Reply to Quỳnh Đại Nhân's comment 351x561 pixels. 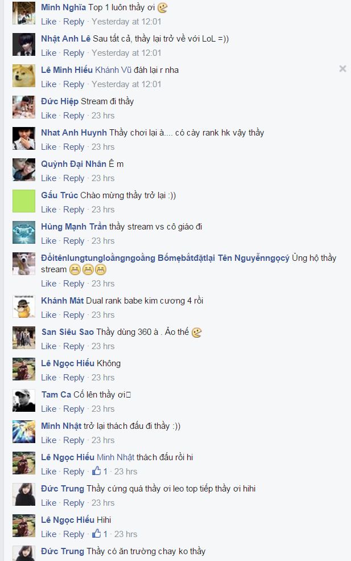[73, 178]
